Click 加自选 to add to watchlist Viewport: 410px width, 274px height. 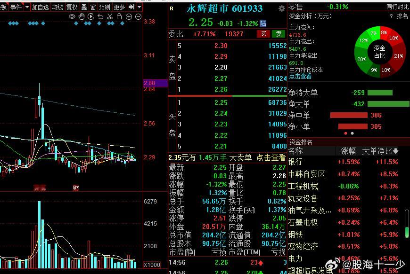[40, 7]
